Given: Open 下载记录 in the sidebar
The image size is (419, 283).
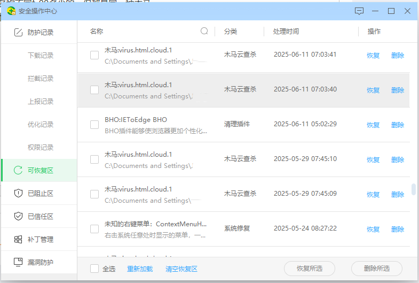Looking at the screenshot, I should [x=41, y=55].
